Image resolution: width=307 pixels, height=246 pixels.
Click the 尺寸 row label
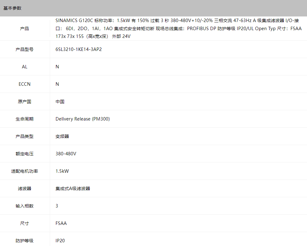pos(25,223)
